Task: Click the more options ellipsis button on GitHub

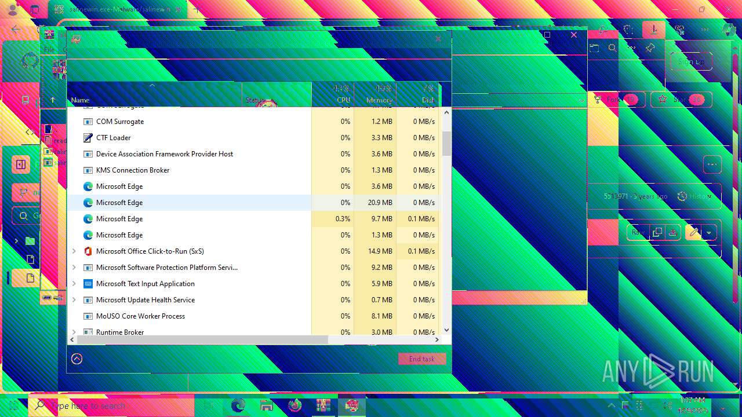Action: [712, 164]
